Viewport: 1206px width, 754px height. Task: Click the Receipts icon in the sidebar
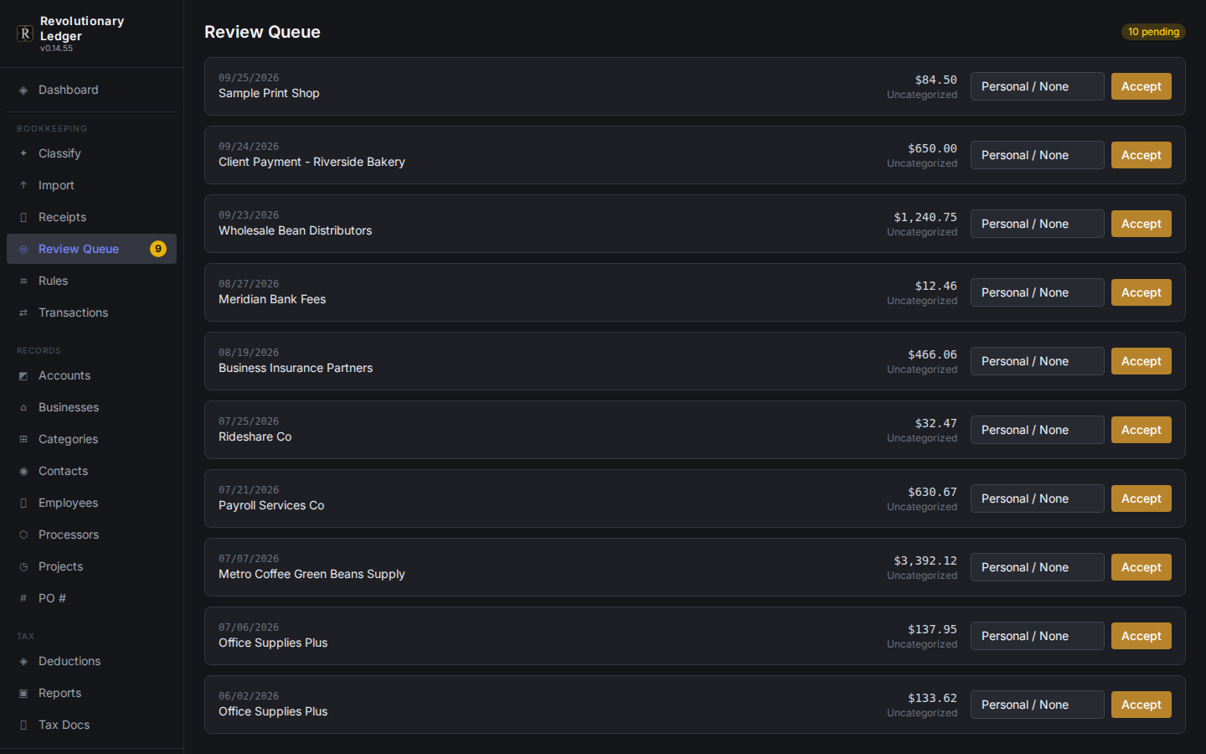[23, 218]
